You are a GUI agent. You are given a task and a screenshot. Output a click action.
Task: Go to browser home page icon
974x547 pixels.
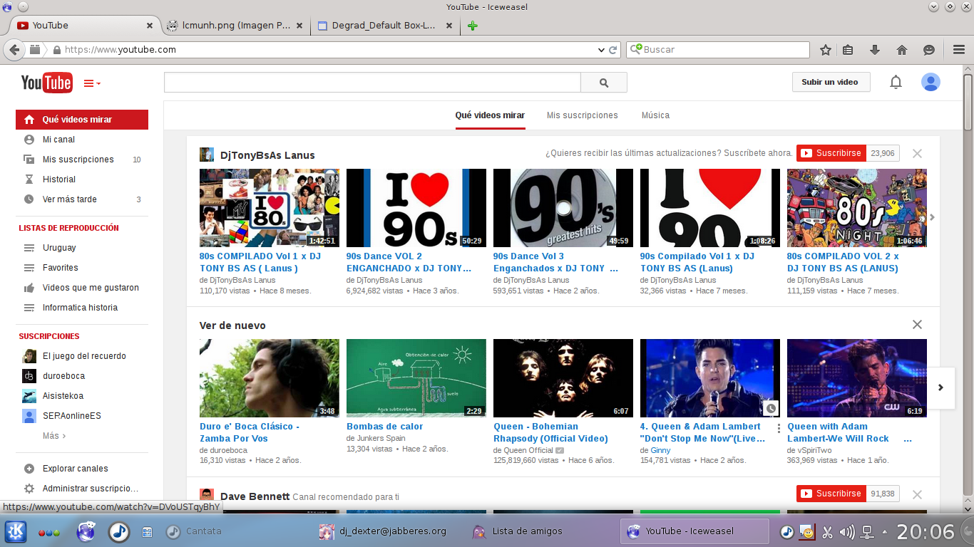coord(902,50)
